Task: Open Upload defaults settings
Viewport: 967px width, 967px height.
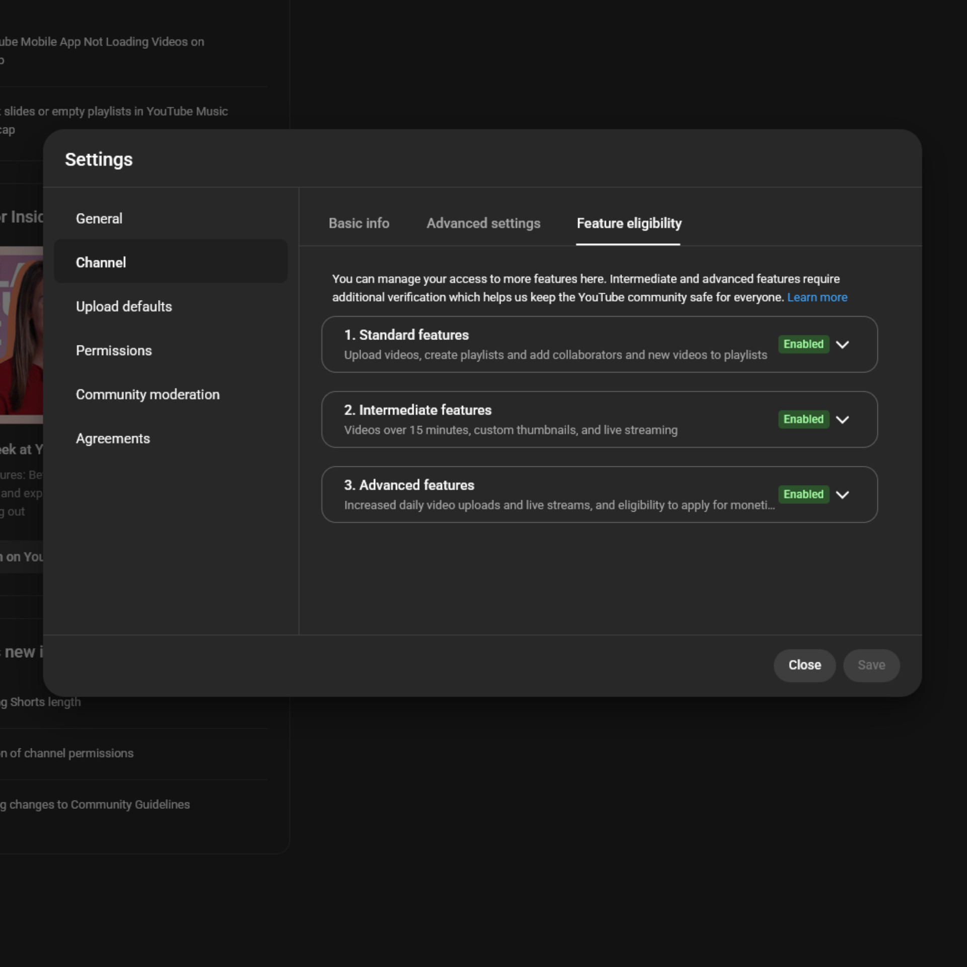Action: pos(123,306)
